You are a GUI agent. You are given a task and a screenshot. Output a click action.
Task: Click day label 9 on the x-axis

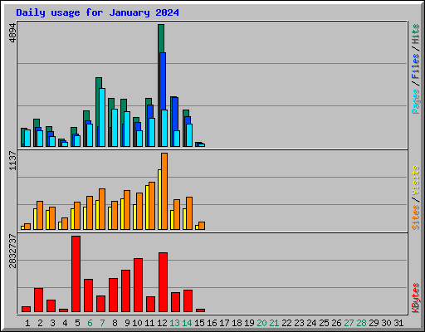click(x=127, y=323)
